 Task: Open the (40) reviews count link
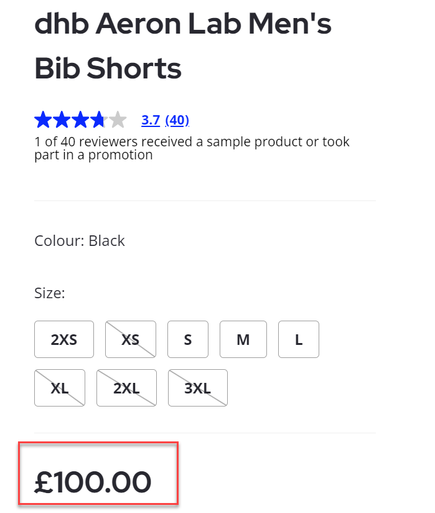pos(177,120)
